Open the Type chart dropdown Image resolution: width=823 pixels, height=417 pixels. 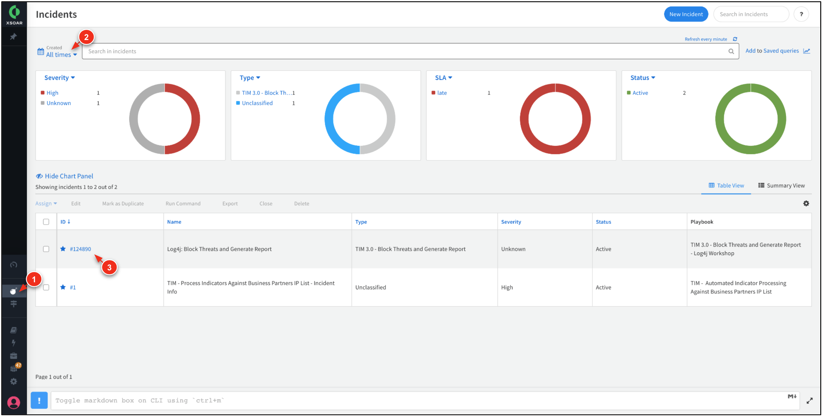click(x=250, y=78)
